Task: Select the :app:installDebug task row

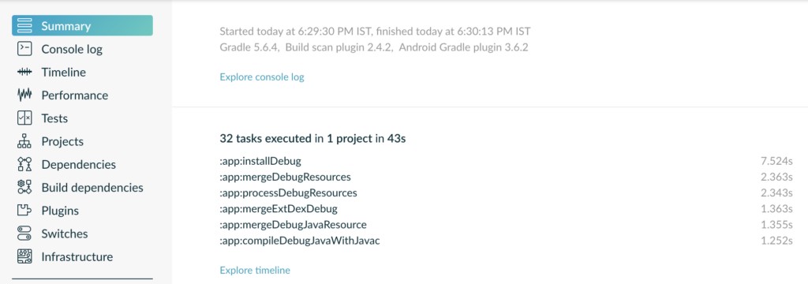Action: [506, 162]
